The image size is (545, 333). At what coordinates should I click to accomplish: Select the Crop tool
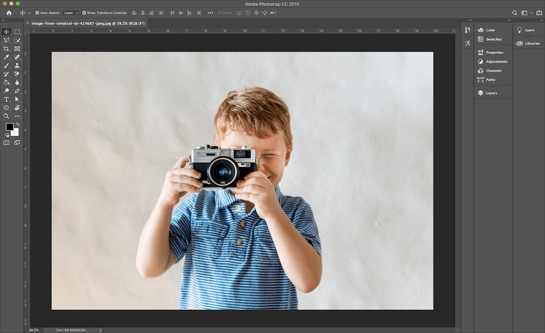[x=7, y=48]
